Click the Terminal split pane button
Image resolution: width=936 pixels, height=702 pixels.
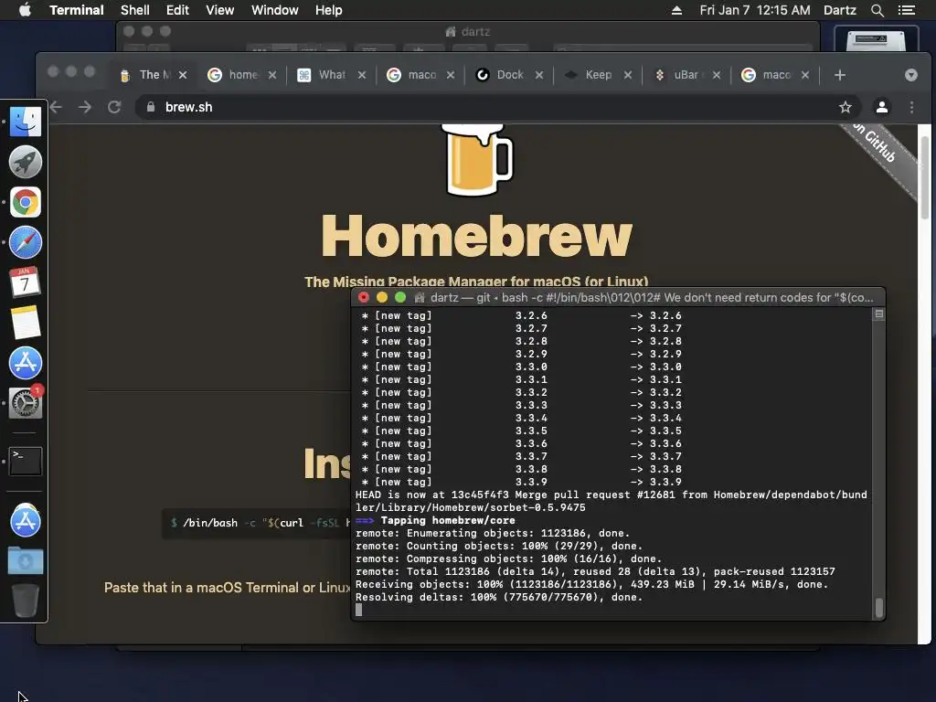878,314
